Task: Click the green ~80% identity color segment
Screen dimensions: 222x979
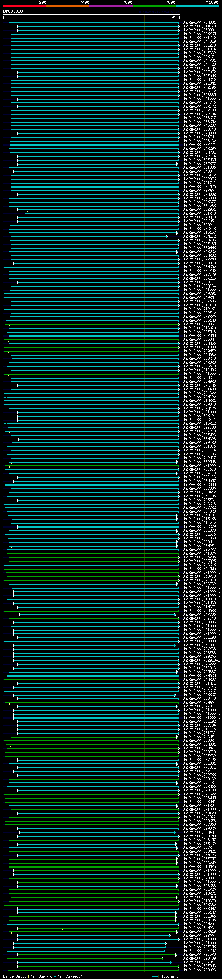Action: 154,6
